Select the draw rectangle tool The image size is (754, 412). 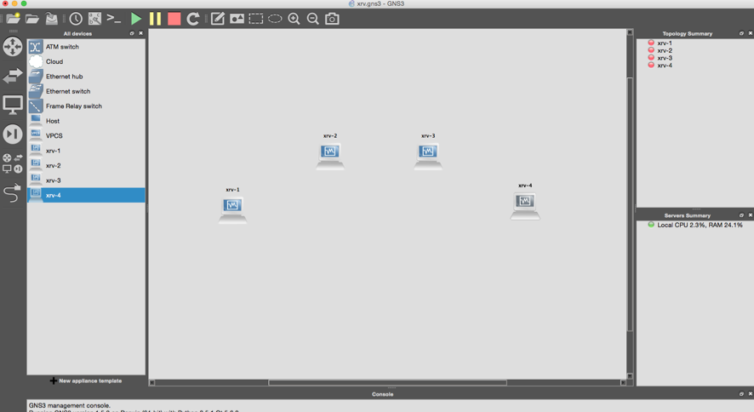click(x=256, y=19)
